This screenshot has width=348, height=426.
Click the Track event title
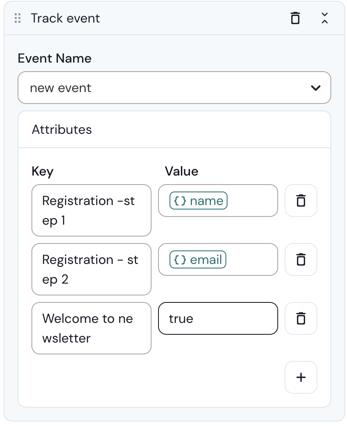(65, 18)
